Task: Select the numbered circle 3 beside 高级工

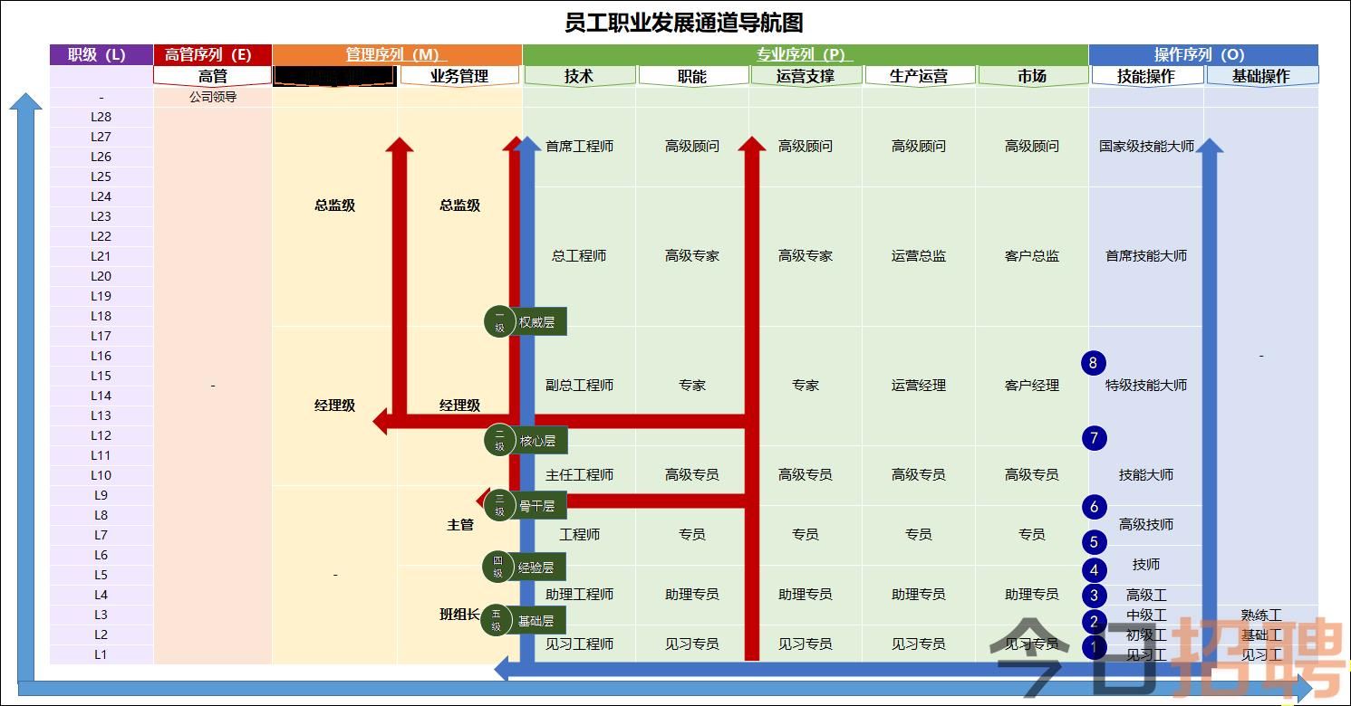Action: (x=1095, y=595)
